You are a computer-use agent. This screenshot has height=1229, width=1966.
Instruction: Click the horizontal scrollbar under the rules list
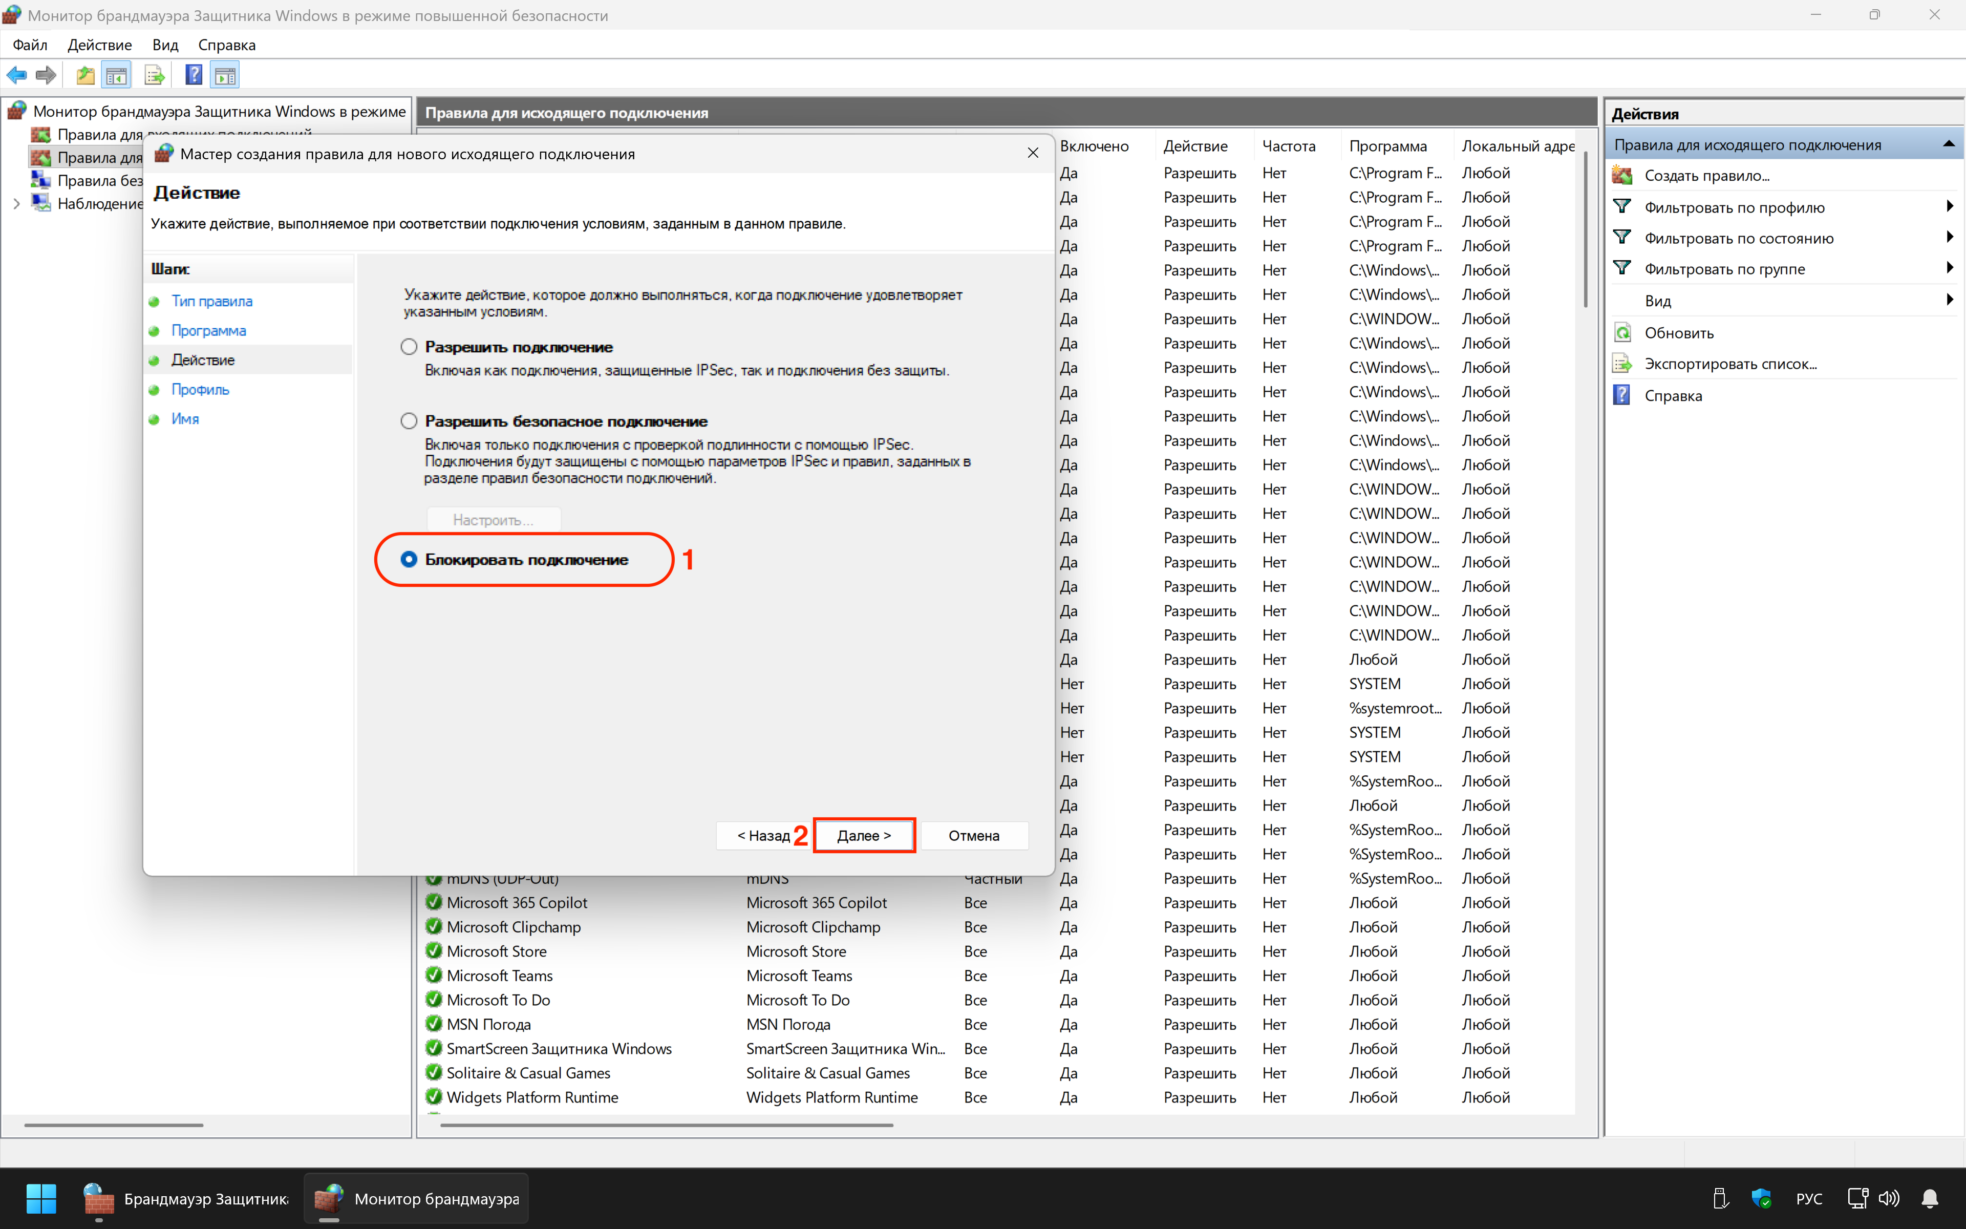pos(666,1125)
